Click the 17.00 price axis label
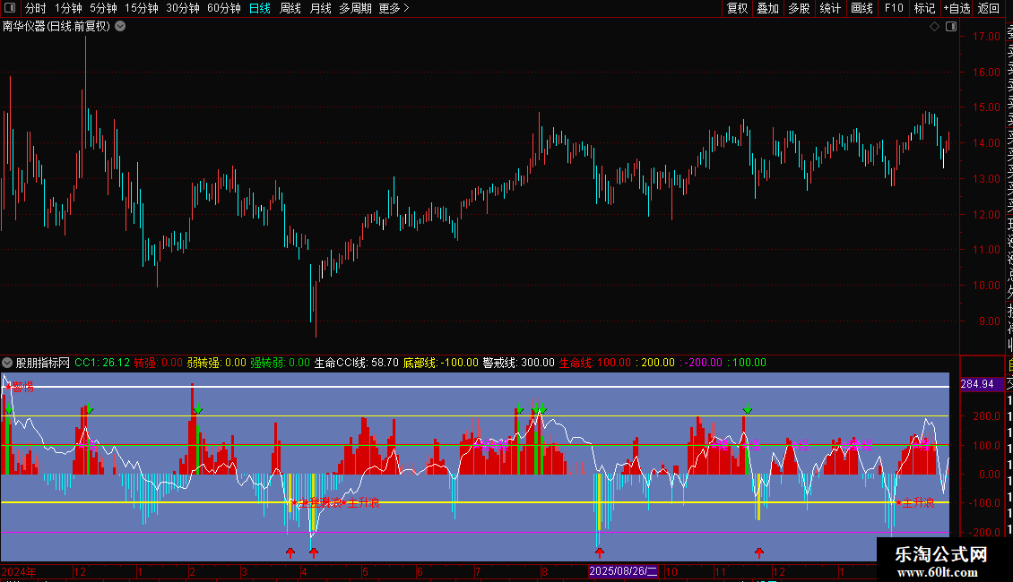 click(986, 37)
